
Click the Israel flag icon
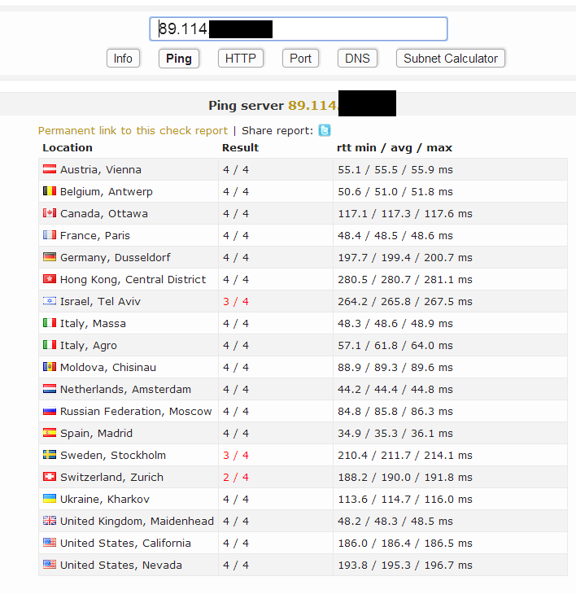tap(49, 302)
